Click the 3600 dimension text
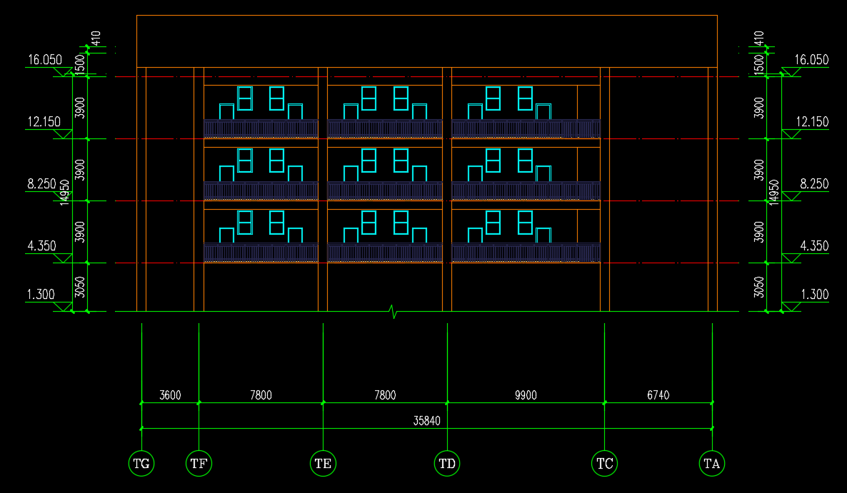 pos(170,395)
